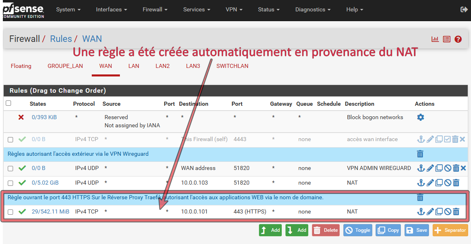Delete the 10.0.0.101 HTTPS NAT rule
Screen dimensions: 471x244
coord(456,211)
